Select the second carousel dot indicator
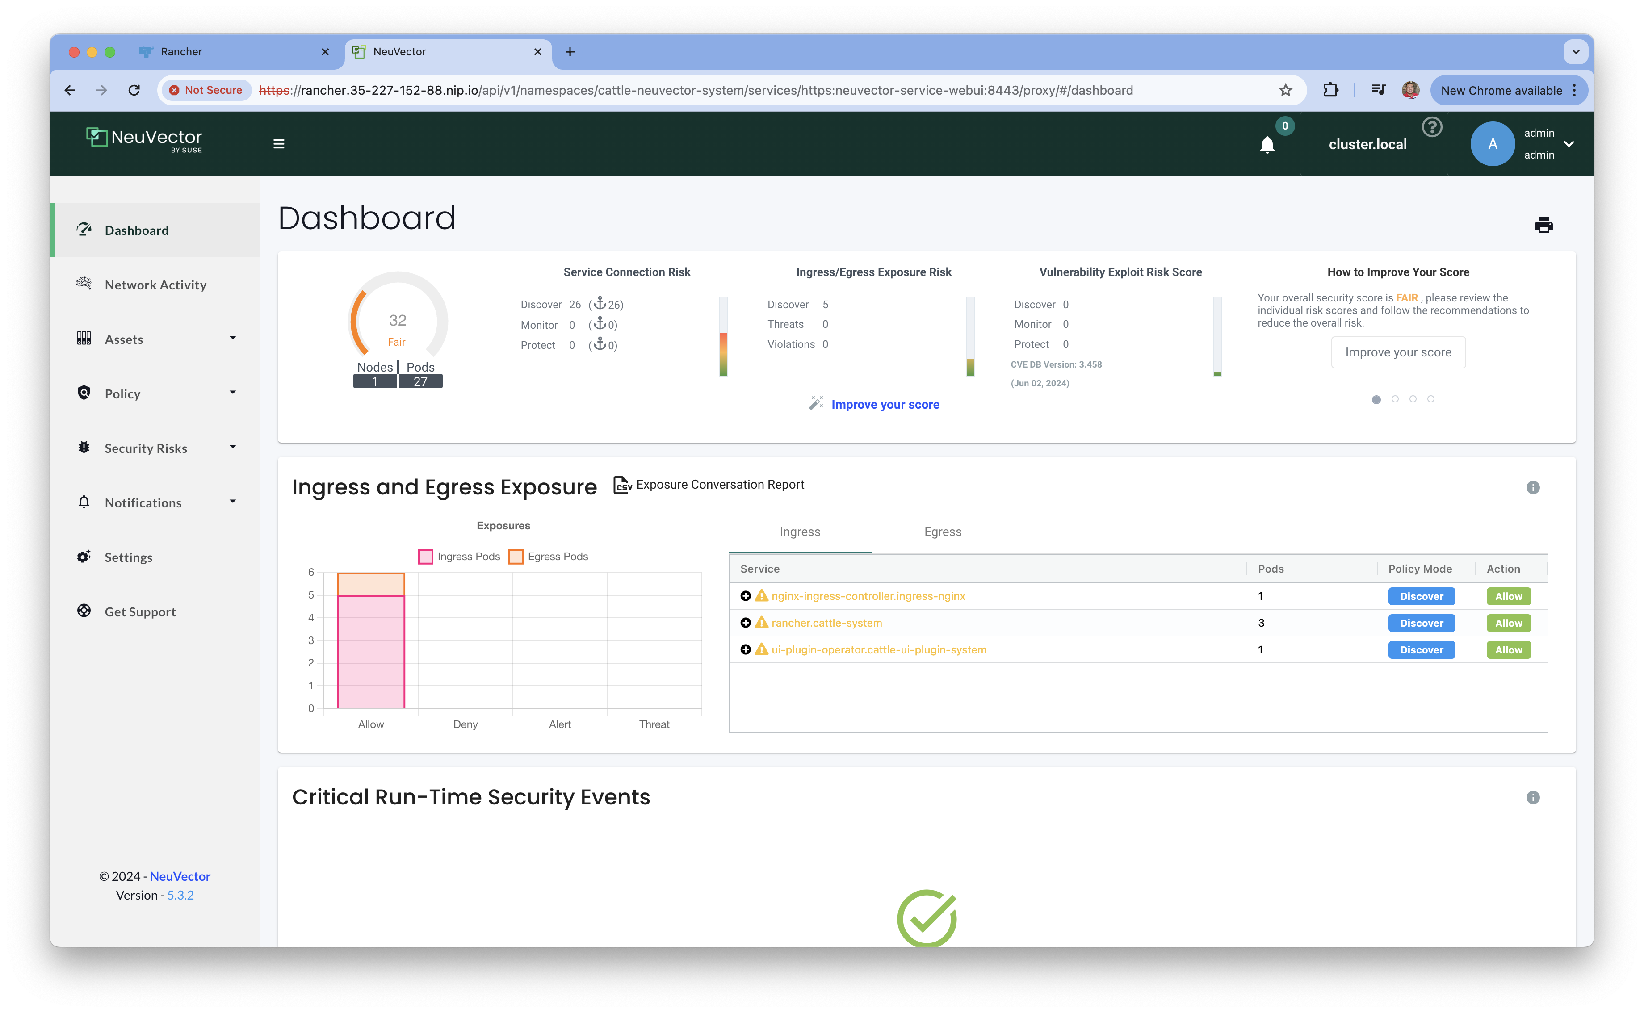 (x=1395, y=399)
